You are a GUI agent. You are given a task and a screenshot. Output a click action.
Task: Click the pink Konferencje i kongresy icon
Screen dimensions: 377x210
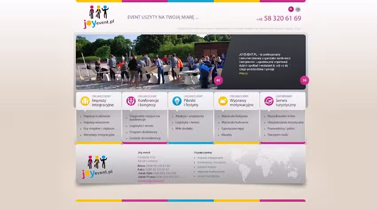tap(131, 101)
